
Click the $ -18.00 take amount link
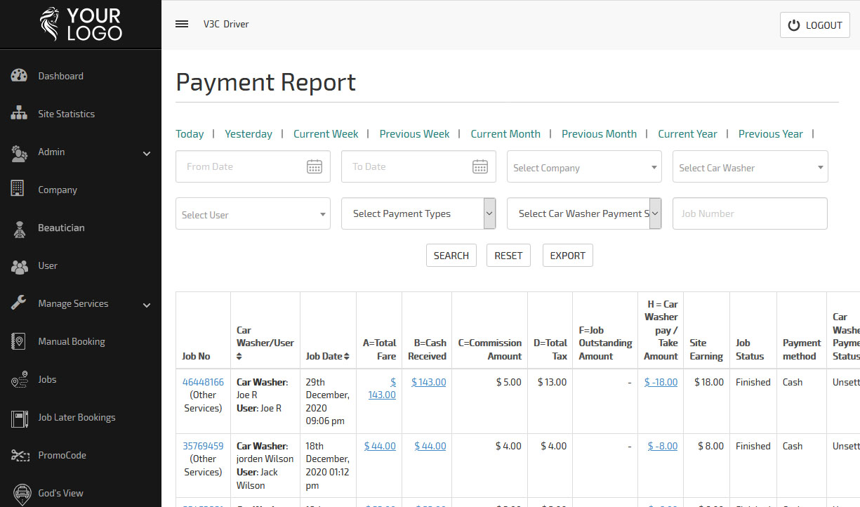tap(661, 382)
